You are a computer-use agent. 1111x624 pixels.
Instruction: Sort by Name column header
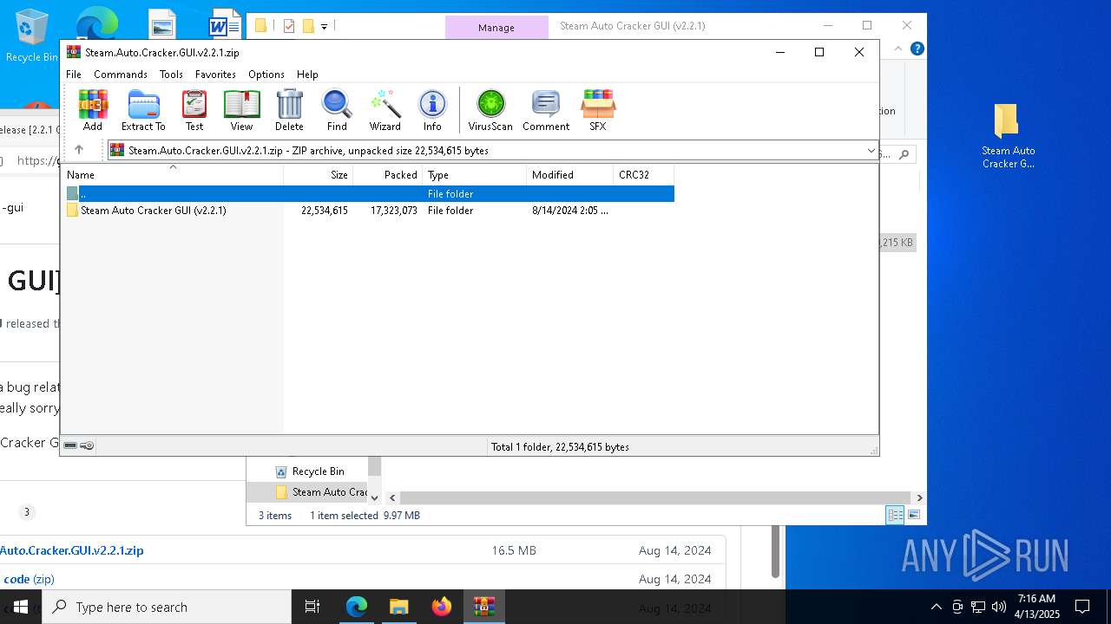174,175
